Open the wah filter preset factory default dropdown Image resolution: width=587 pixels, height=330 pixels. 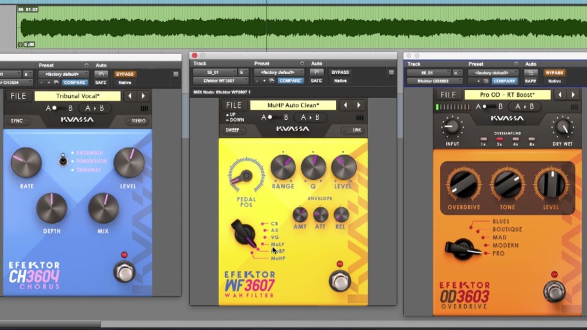pos(279,72)
